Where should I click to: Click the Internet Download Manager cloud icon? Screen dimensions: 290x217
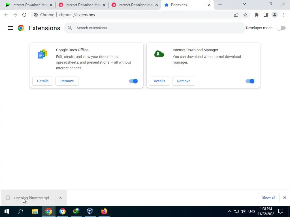tap(159, 54)
